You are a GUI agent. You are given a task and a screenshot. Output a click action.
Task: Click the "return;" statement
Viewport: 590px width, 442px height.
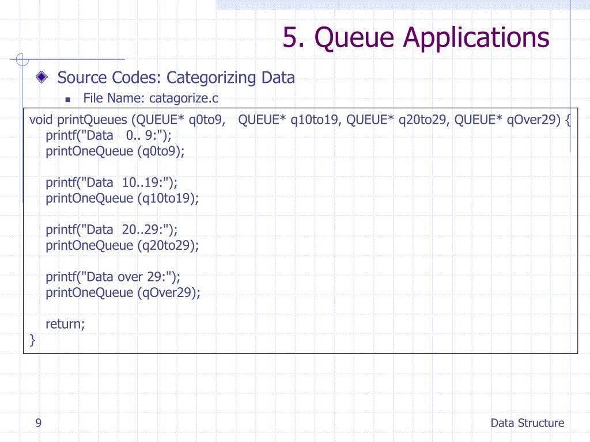coord(66,324)
